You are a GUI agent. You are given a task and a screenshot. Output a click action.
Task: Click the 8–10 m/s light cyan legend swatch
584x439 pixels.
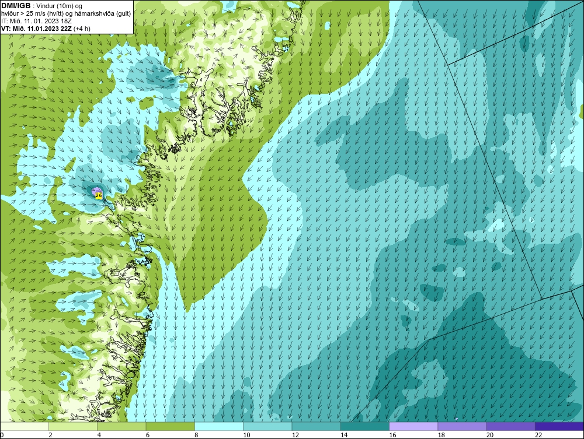click(219, 426)
